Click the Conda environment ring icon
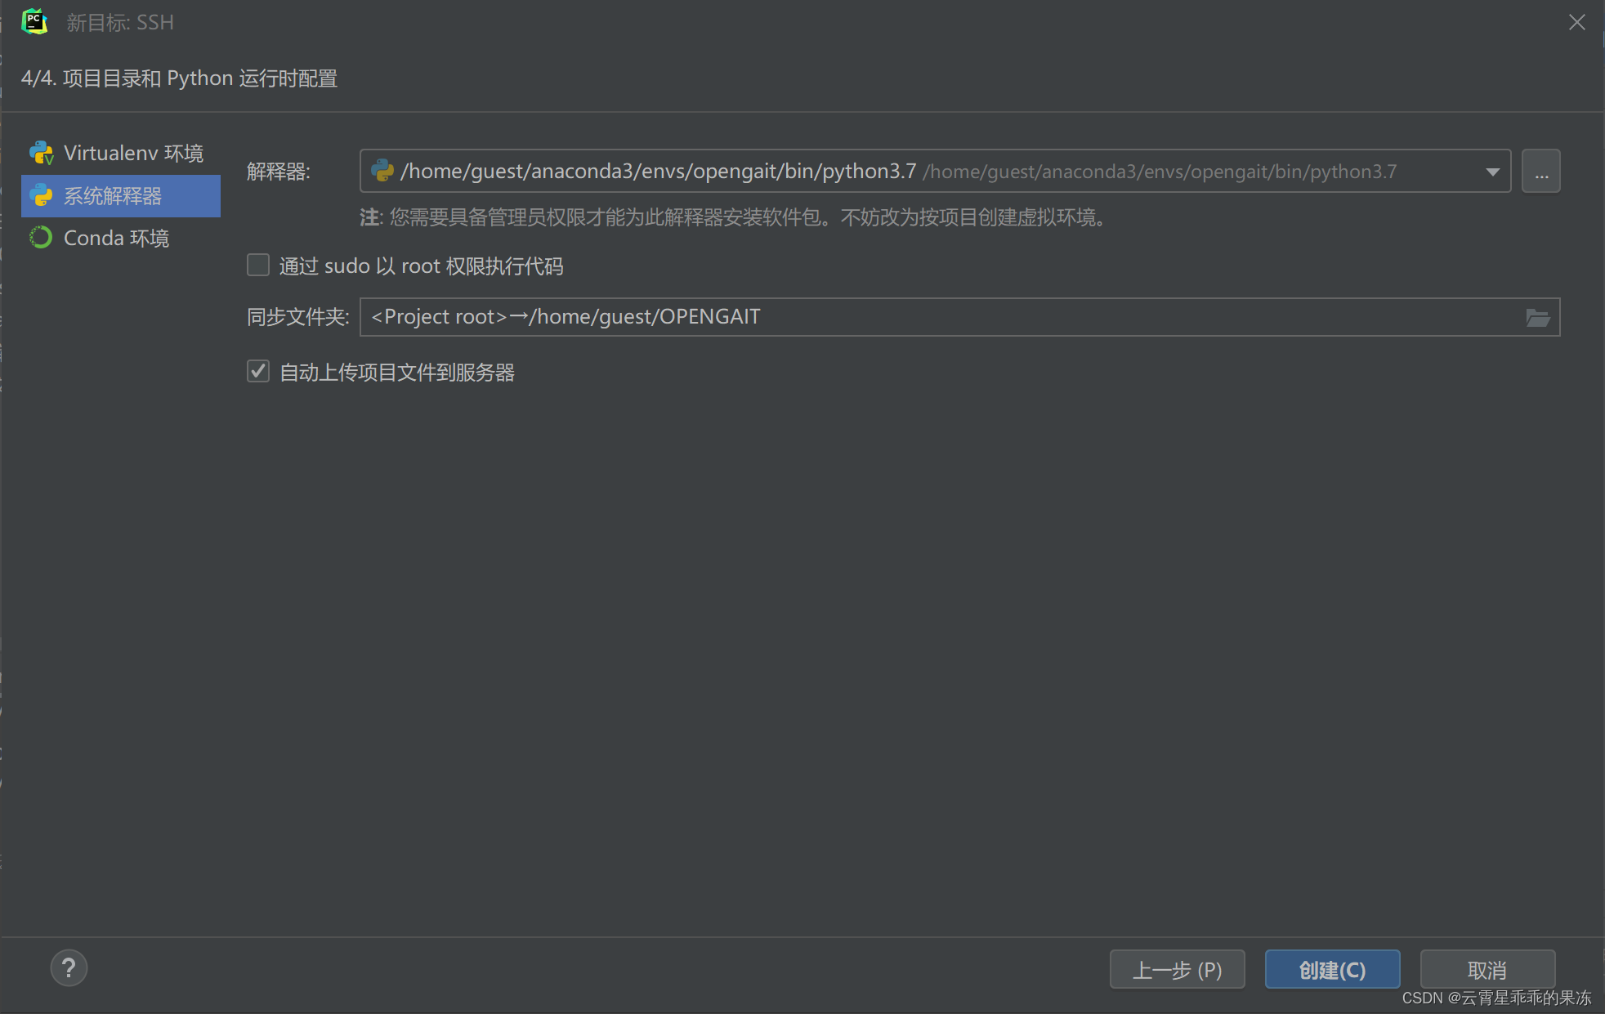 [x=41, y=238]
